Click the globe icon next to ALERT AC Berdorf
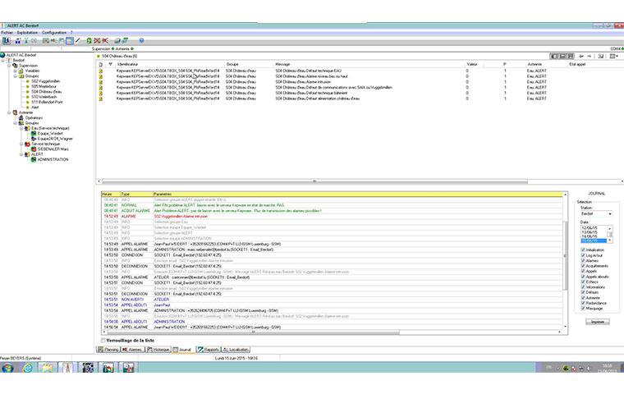The image size is (624, 394). tap(2, 55)
